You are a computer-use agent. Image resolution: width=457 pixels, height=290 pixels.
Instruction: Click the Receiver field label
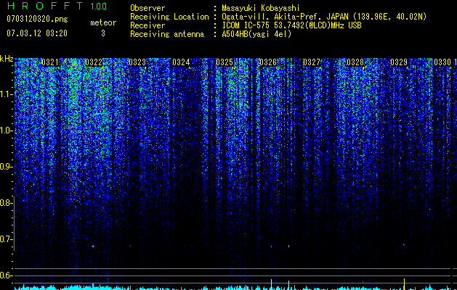[x=147, y=25]
